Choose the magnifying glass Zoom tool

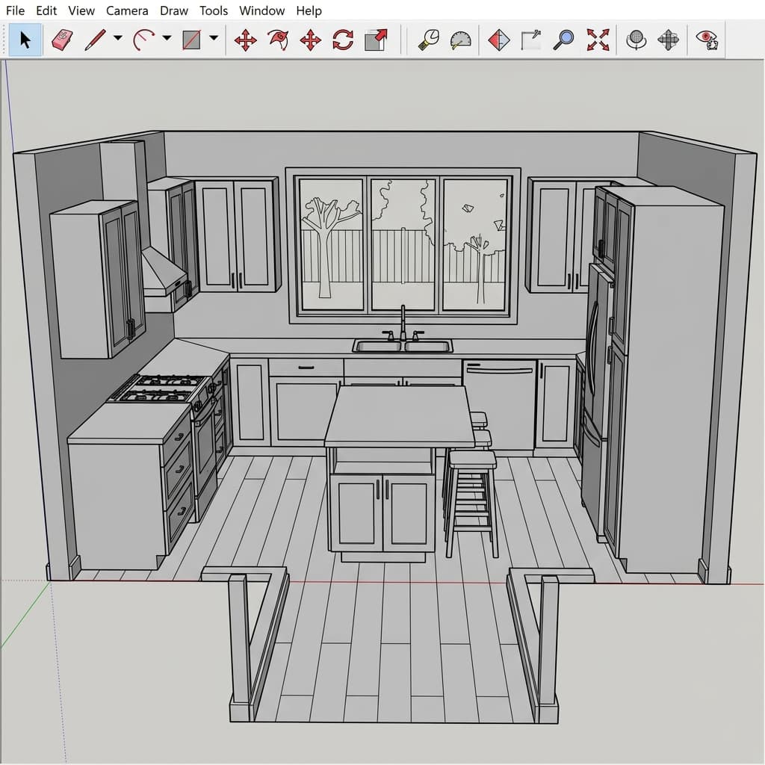pos(563,40)
